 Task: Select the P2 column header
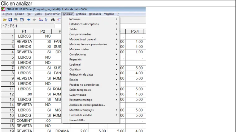pyautogui.click(x=42, y=31)
